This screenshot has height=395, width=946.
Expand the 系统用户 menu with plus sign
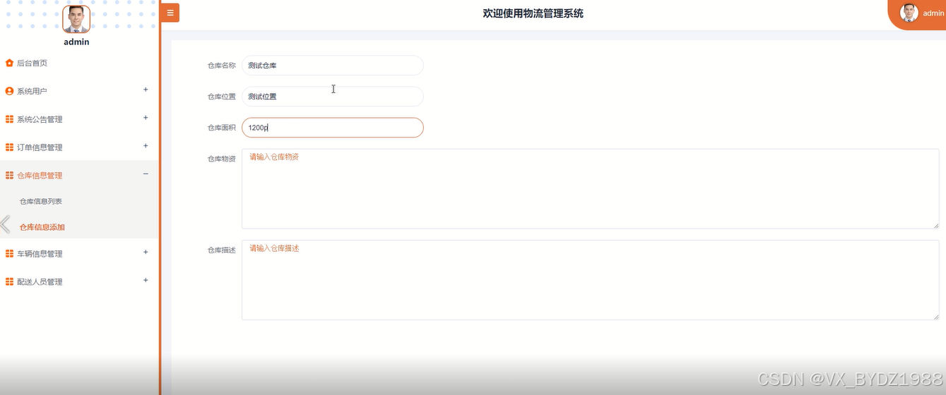146,90
